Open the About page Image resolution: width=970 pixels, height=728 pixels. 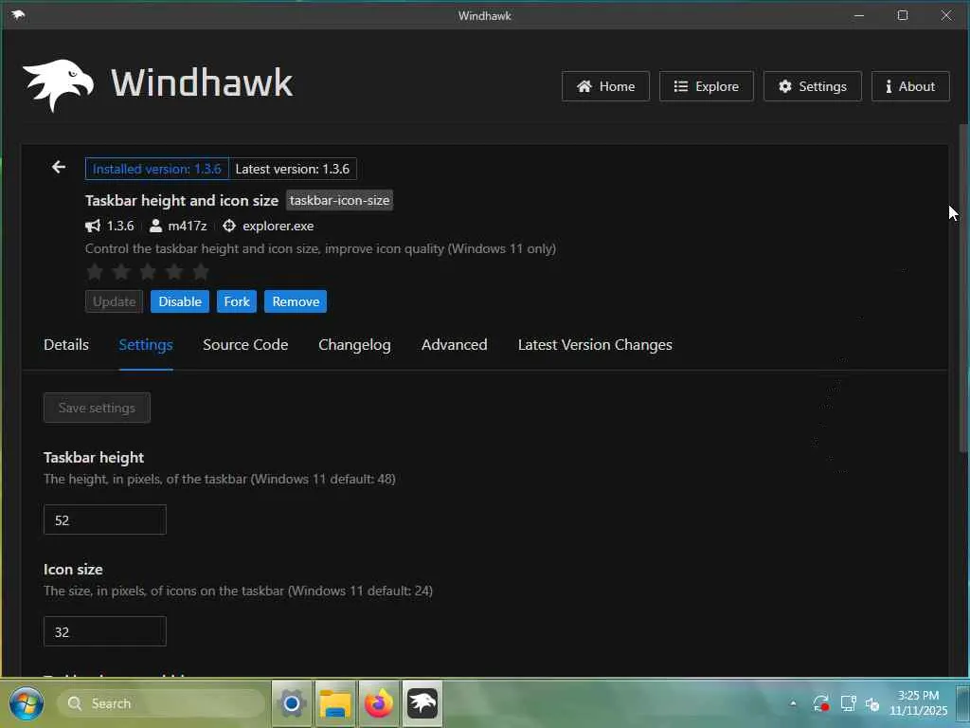pos(910,86)
